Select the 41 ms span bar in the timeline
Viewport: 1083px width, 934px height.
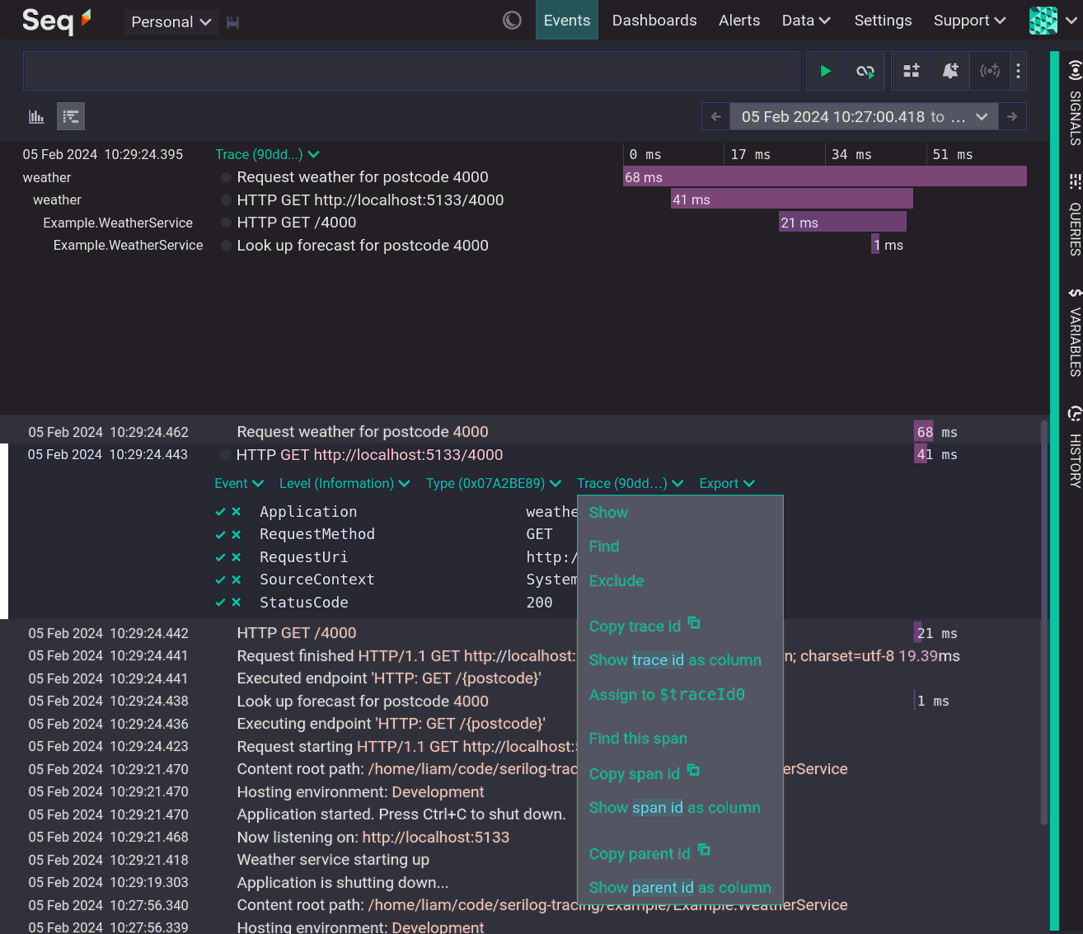pos(792,199)
